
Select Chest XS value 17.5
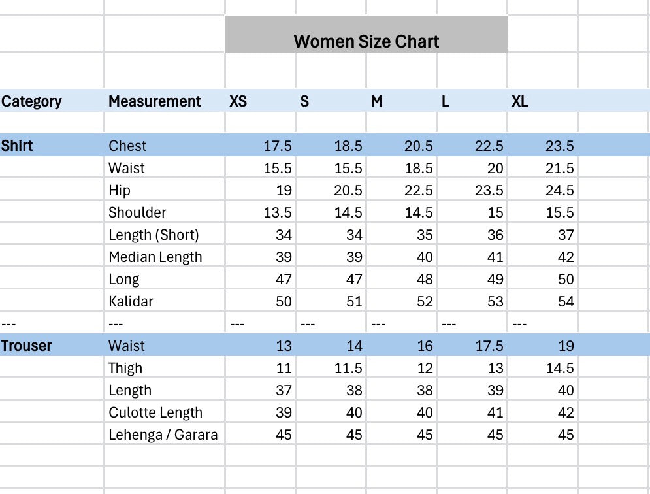pos(261,145)
